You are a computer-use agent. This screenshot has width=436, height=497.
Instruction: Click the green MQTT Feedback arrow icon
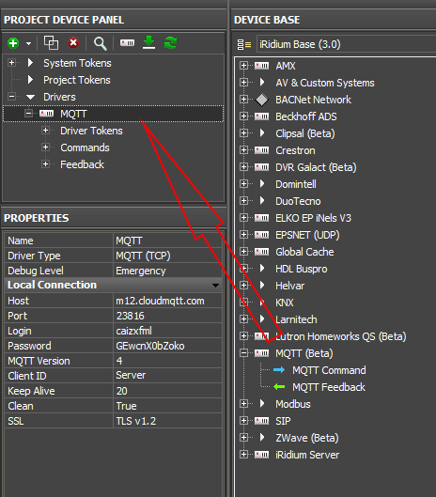279,387
